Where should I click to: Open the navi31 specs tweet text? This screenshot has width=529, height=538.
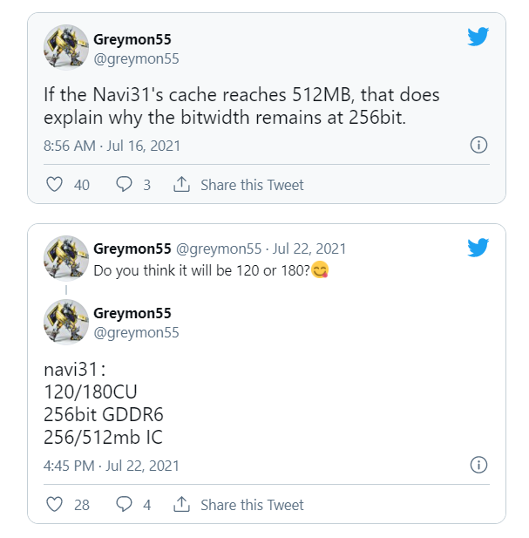pos(103,403)
